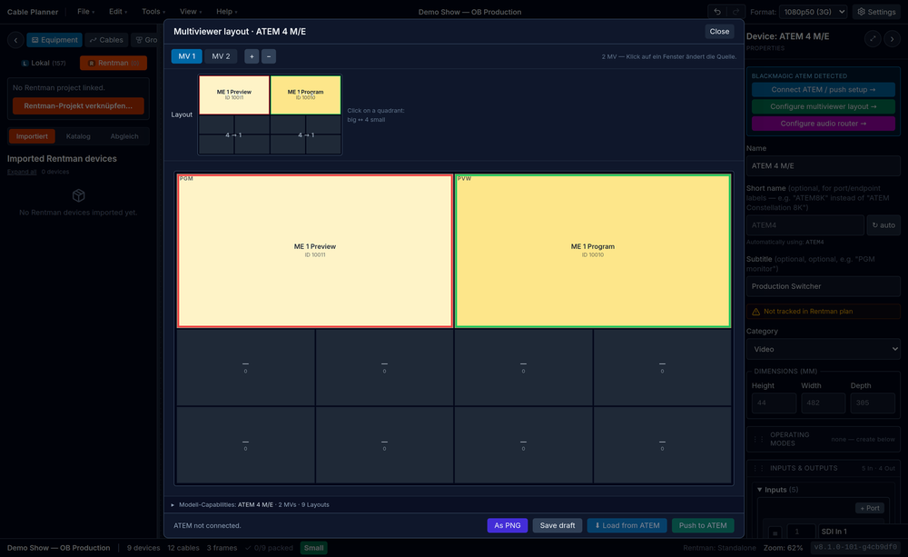This screenshot has height=557, width=908.
Task: Select the large PGM ME 1 Preview window
Action: [x=315, y=251]
